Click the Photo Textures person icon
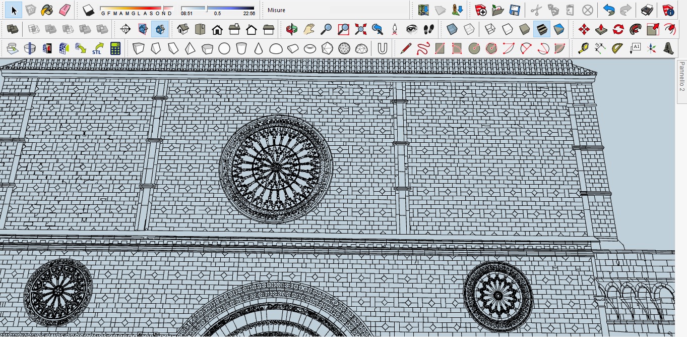687x337 pixels. click(458, 10)
